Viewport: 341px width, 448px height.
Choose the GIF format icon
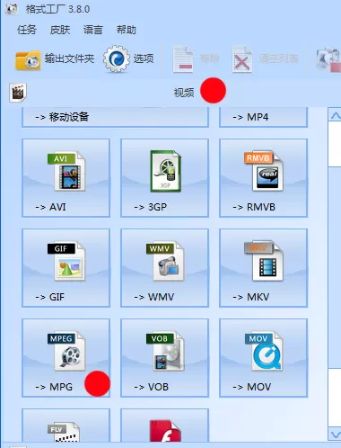click(66, 262)
